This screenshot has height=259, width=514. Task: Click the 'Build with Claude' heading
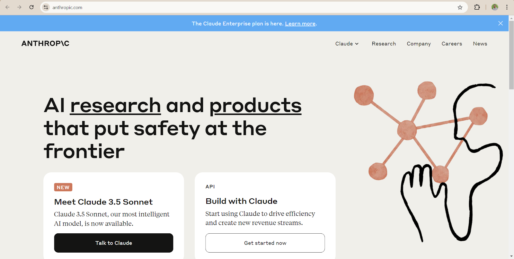point(241,201)
